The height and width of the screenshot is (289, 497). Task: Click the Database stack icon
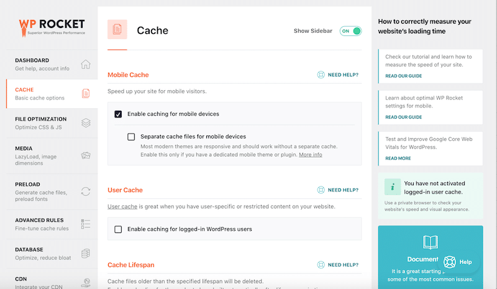(x=86, y=254)
